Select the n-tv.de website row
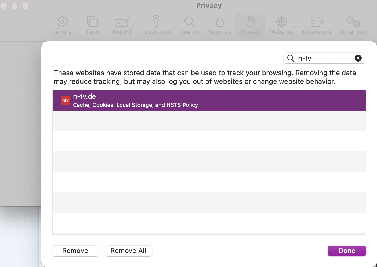The width and height of the screenshot is (377, 267). pos(209,100)
